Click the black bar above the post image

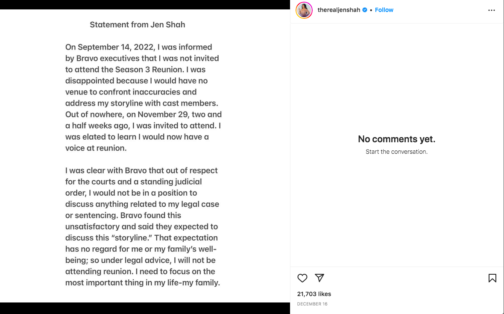145,5
